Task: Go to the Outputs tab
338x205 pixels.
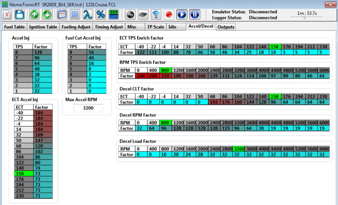Action: click(226, 27)
